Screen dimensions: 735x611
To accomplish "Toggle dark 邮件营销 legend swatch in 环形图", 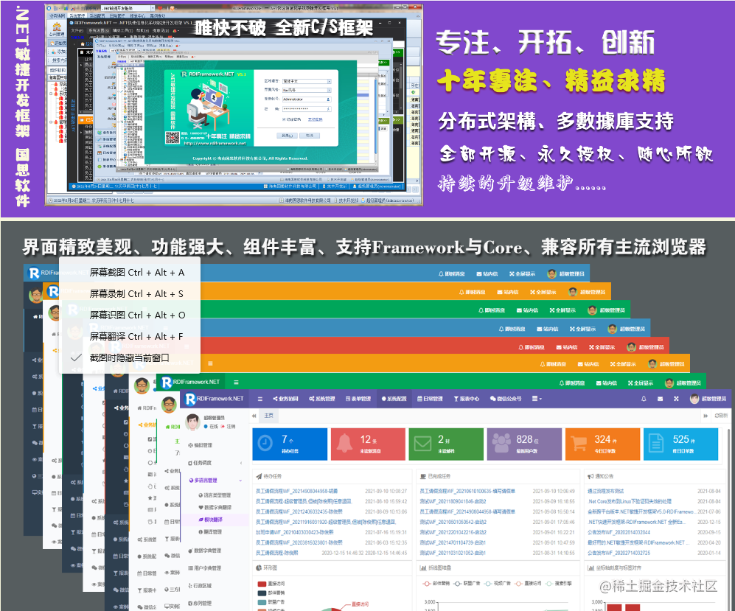I will coord(262,593).
